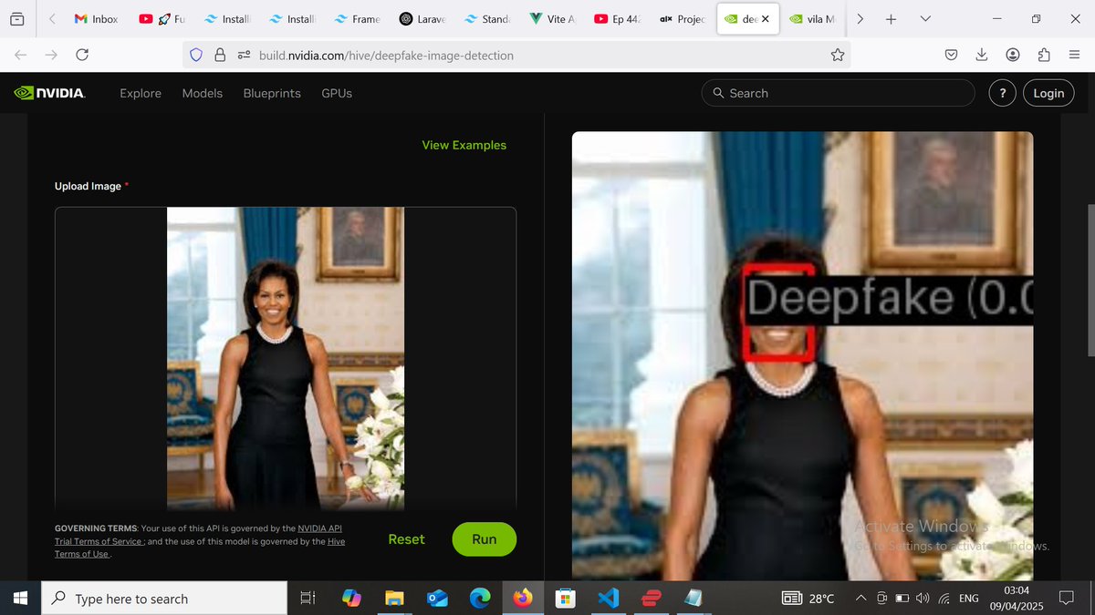Viewport: 1095px width, 615px height.
Task: Launch Microsoft Edge from the taskbar
Action: (480, 599)
